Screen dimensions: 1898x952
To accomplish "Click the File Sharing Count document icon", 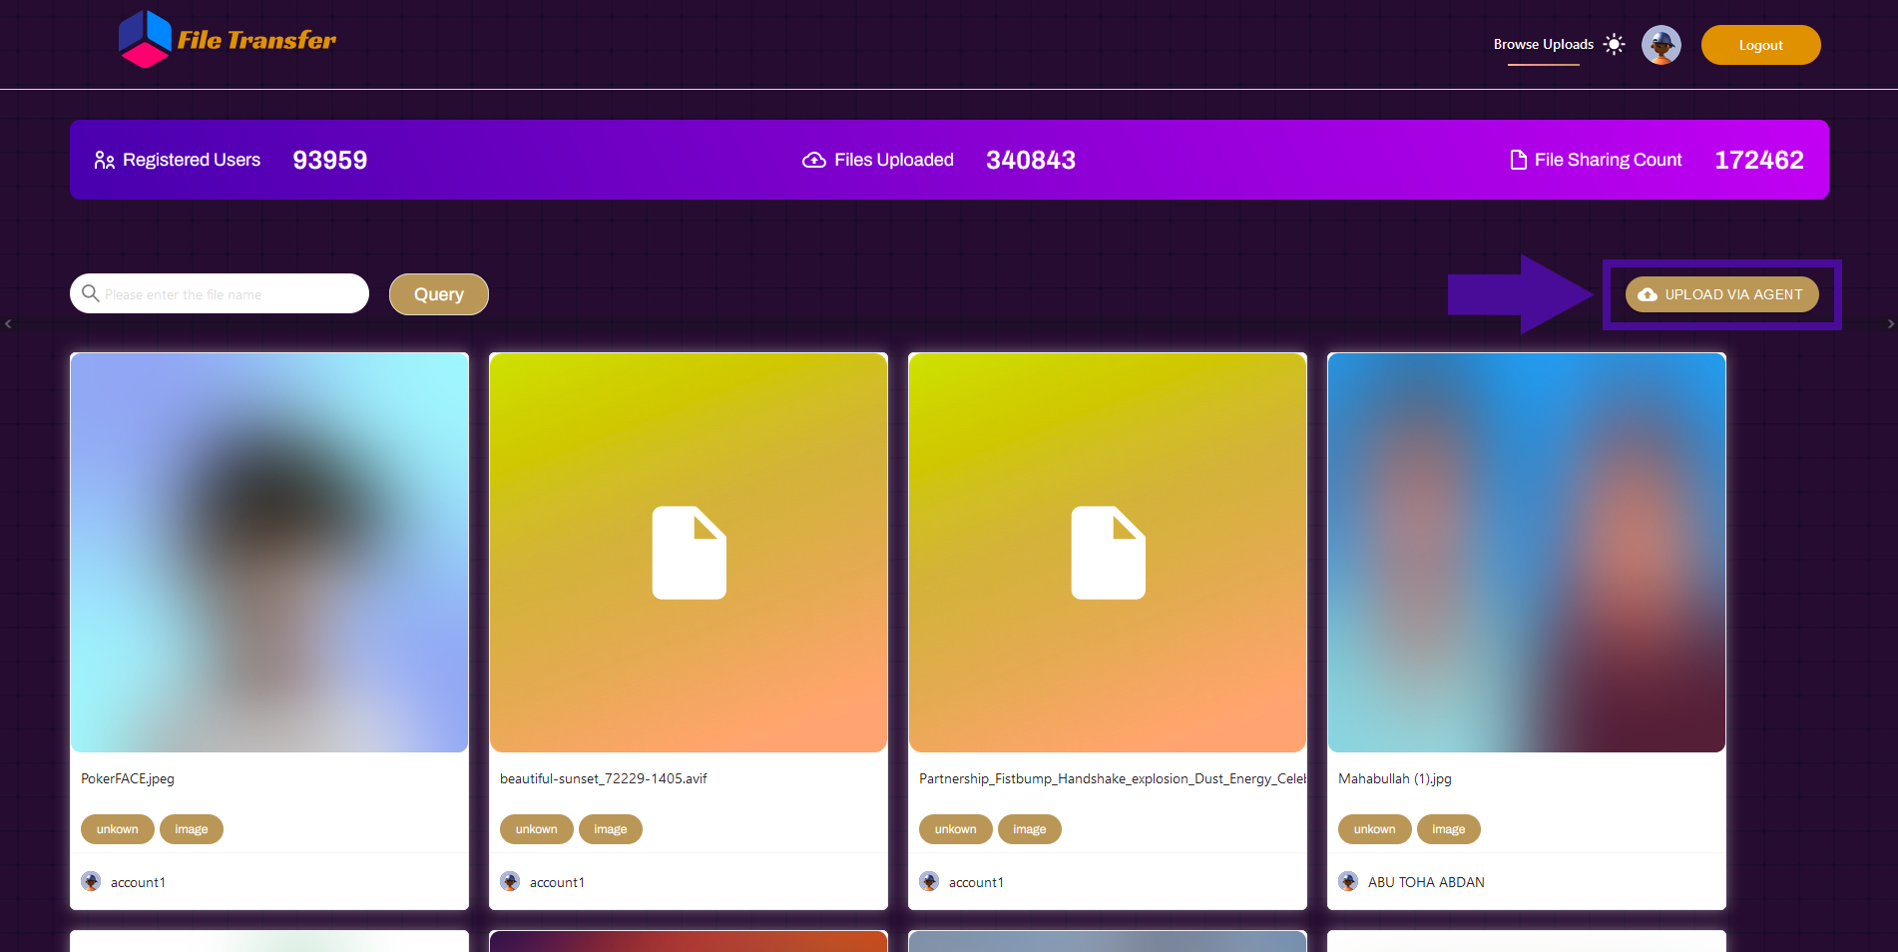I will click(1518, 160).
